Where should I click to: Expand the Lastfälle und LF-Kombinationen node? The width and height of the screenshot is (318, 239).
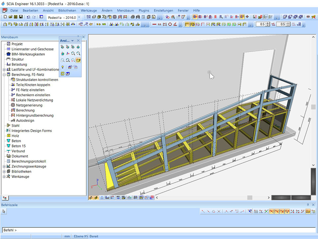click(4, 70)
